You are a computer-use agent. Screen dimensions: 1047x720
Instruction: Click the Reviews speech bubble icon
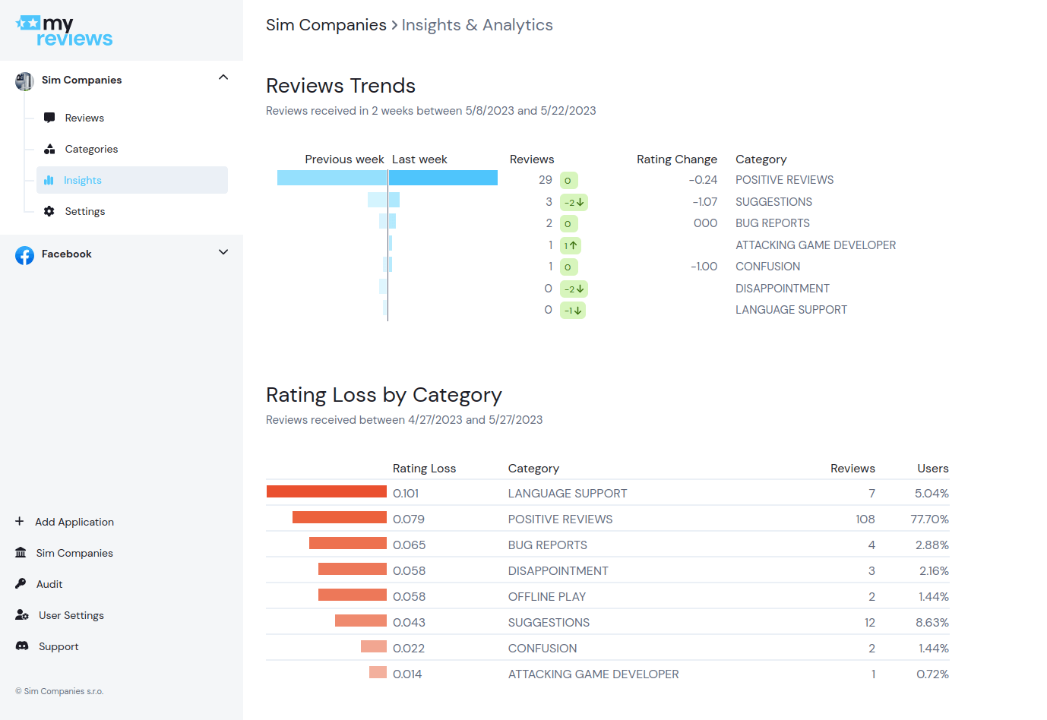point(49,118)
